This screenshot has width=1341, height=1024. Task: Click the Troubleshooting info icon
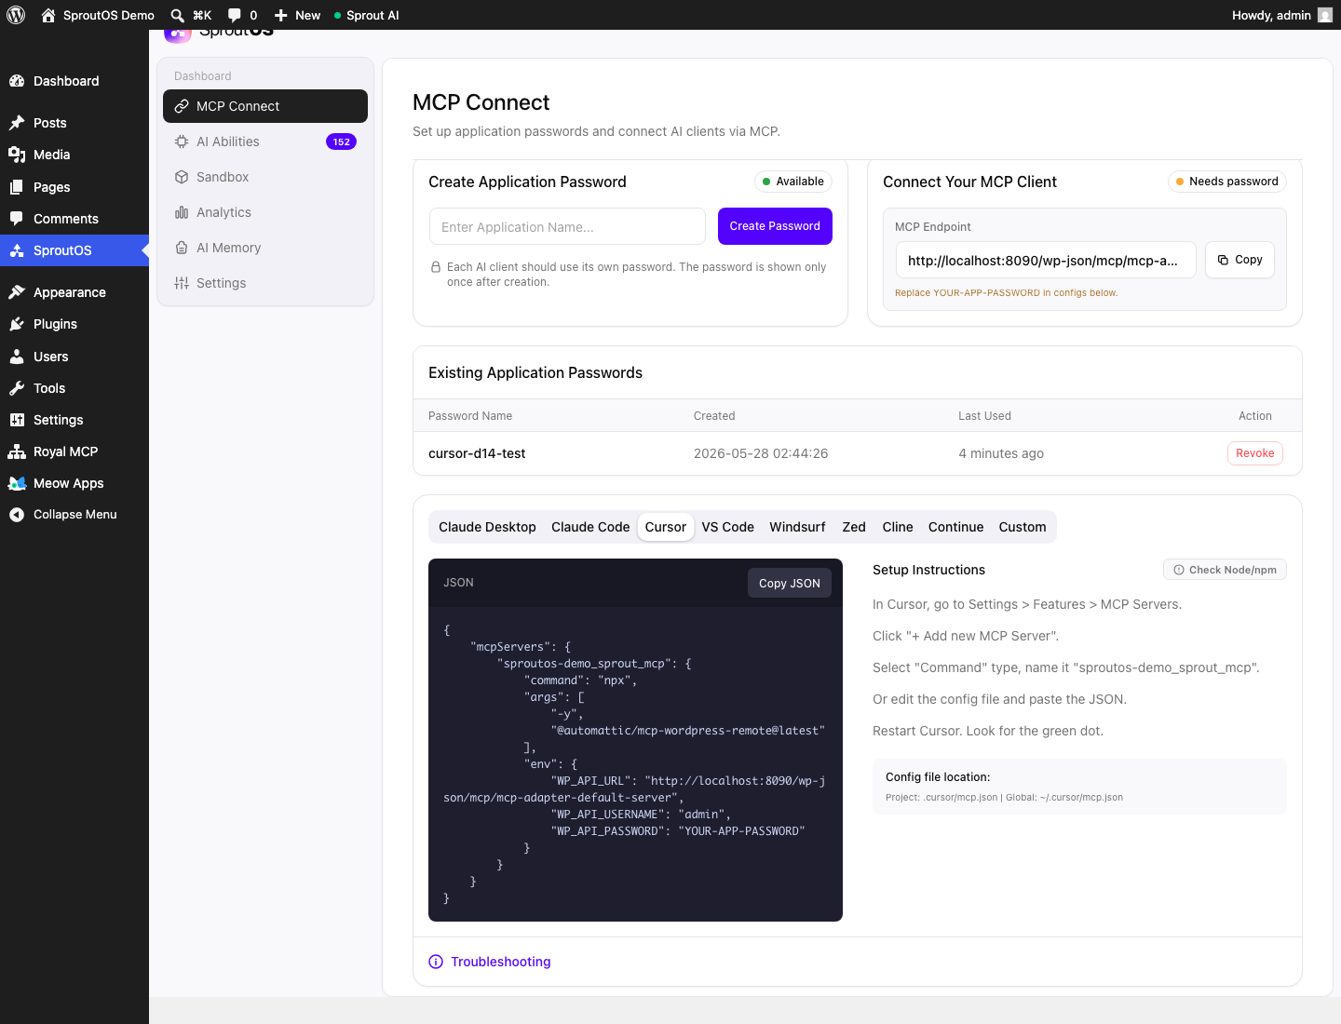[x=436, y=962]
